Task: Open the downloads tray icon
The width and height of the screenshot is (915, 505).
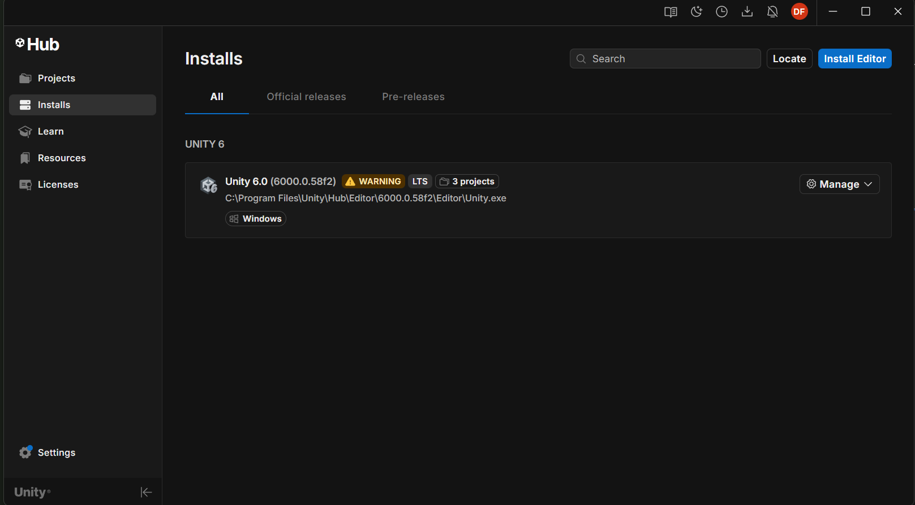Action: pyautogui.click(x=747, y=12)
